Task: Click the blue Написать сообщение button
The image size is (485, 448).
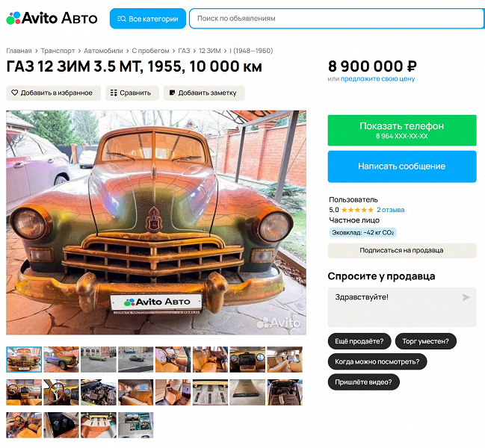Action: point(402,167)
